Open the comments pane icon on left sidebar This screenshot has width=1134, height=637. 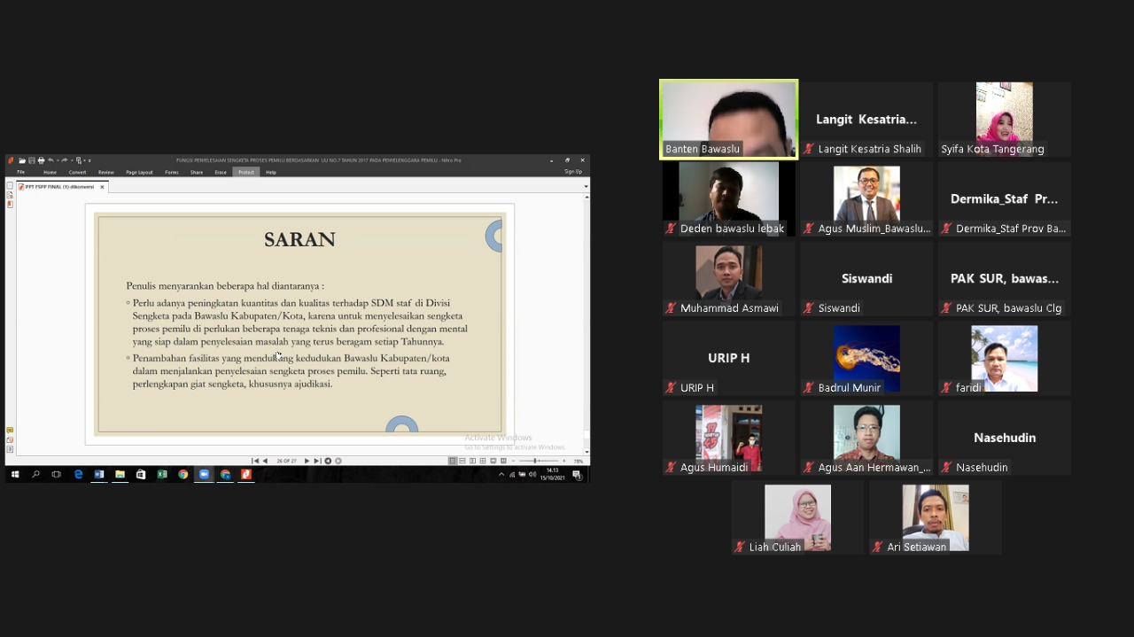click(x=10, y=430)
